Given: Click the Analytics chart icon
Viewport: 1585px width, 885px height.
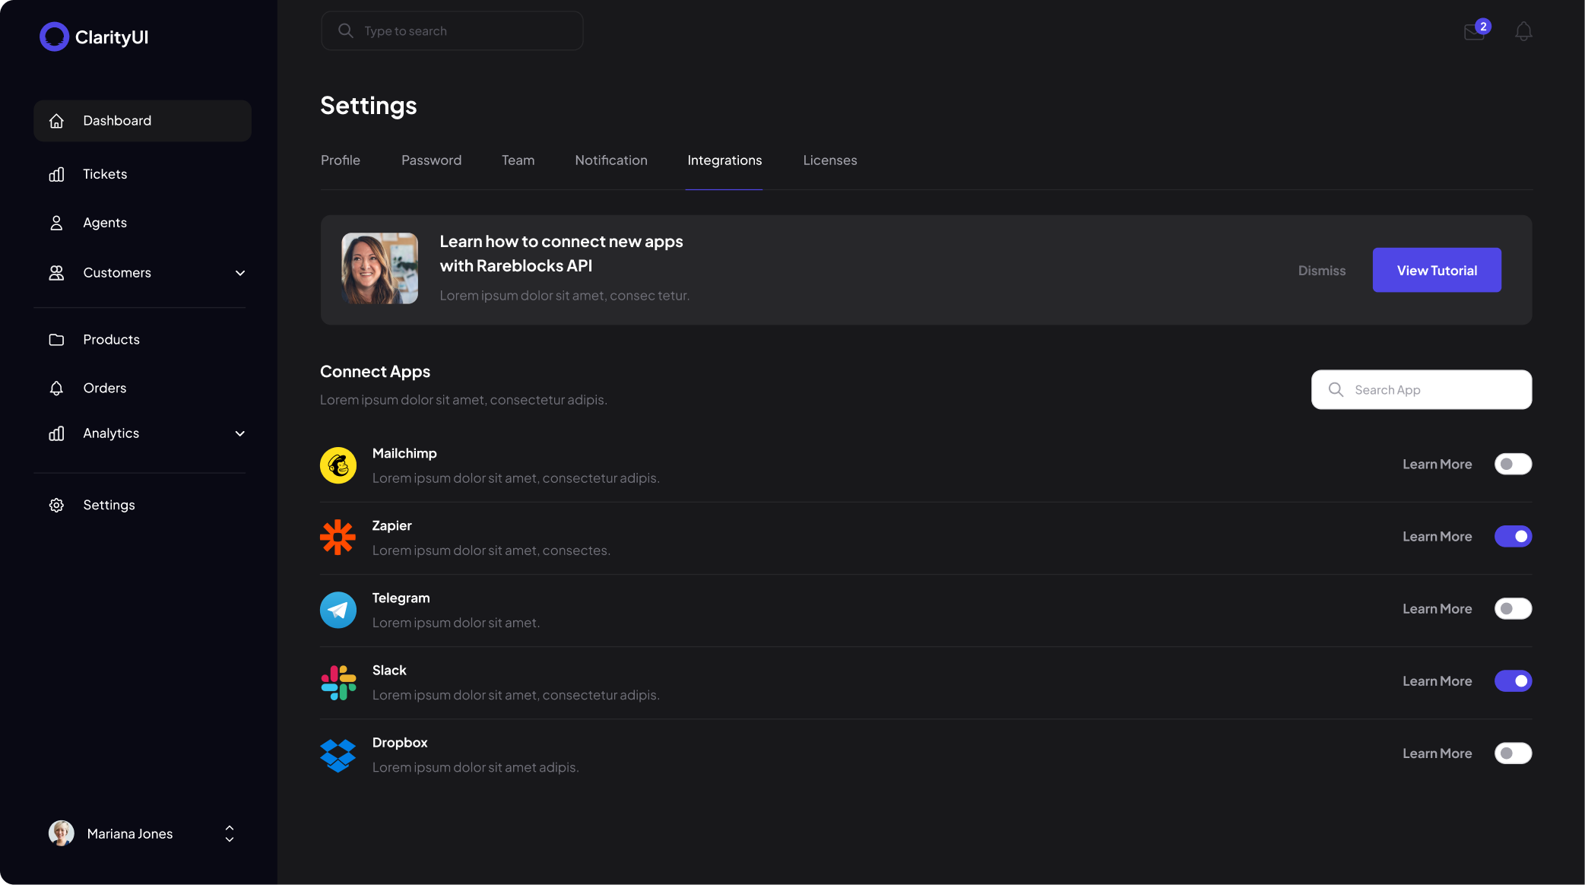Looking at the screenshot, I should [x=56, y=433].
